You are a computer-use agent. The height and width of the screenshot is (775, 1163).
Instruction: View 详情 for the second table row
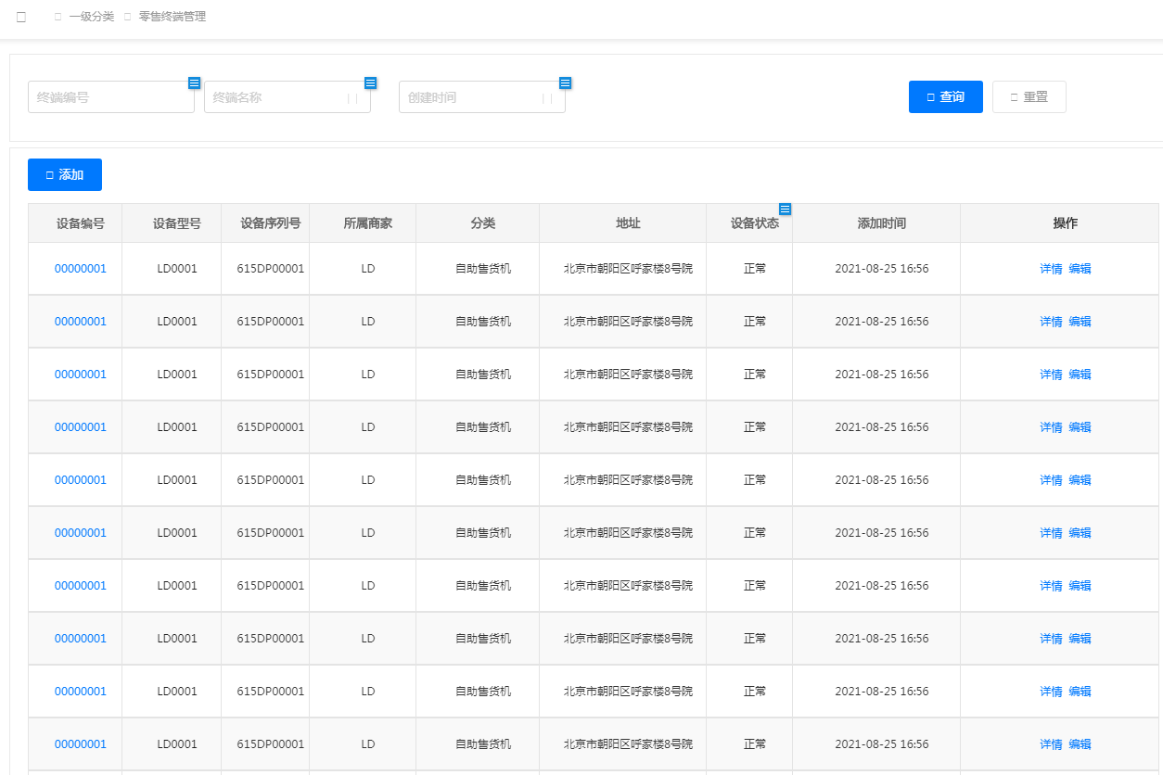pos(1051,322)
